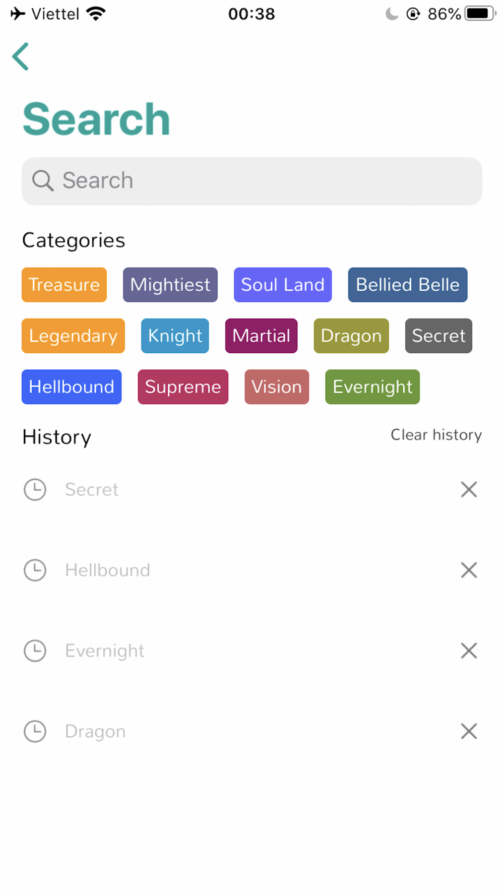Viewport: 504px width, 896px height.
Task: Select the orange Legendary tag
Action: click(73, 336)
